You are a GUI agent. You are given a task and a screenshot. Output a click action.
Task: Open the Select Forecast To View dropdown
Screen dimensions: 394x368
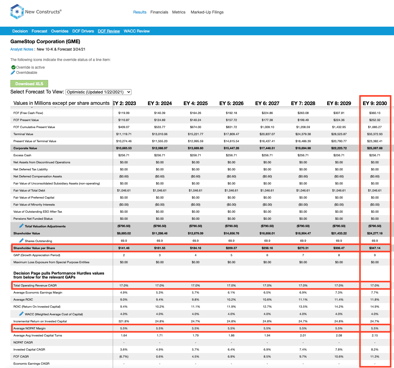pos(99,92)
